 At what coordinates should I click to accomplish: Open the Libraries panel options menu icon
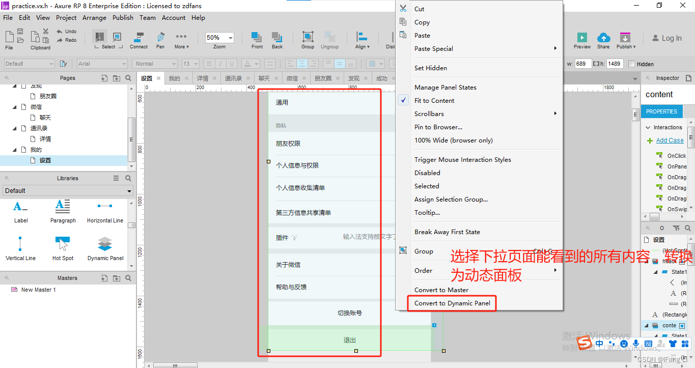coord(116,178)
